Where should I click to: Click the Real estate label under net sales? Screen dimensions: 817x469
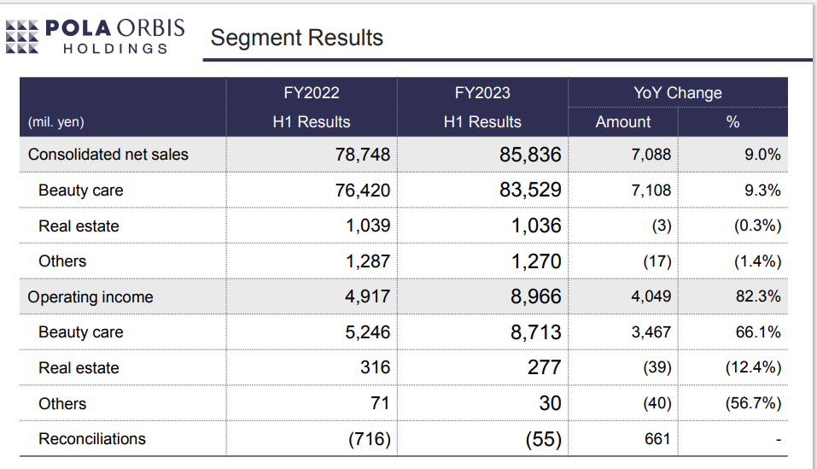tap(79, 226)
